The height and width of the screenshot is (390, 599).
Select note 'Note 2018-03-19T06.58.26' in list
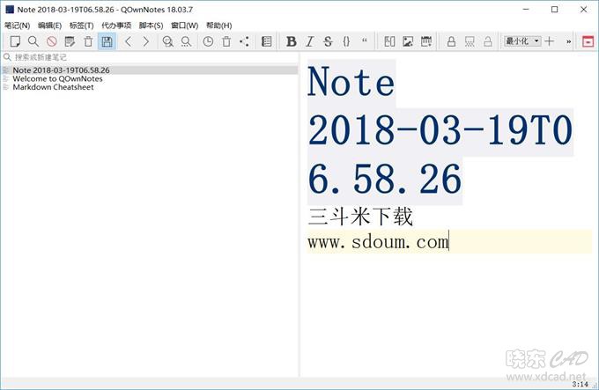pos(150,70)
